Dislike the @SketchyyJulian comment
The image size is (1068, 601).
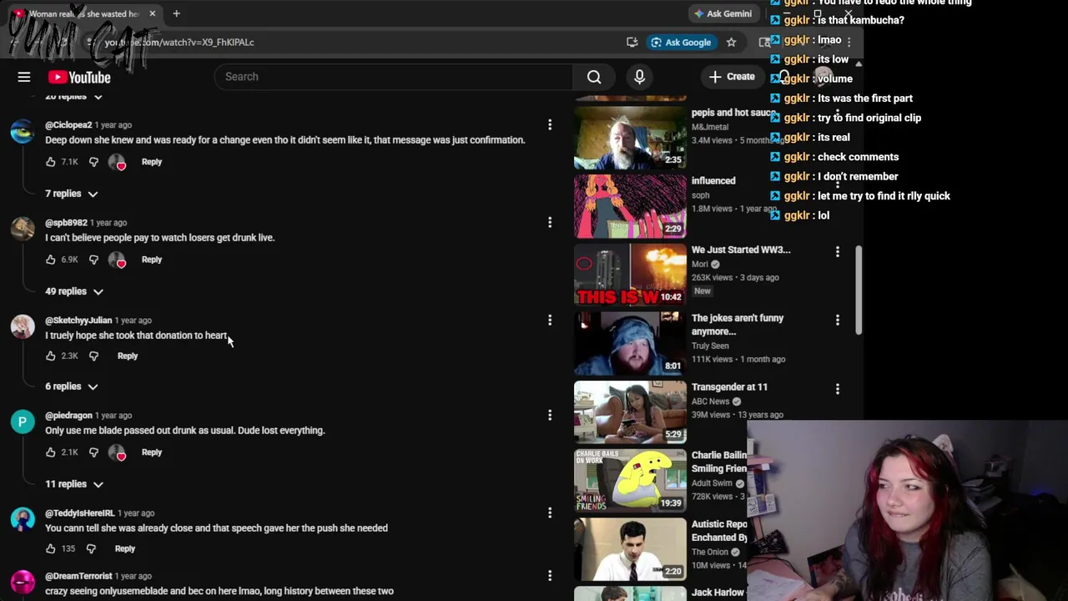pyautogui.click(x=93, y=356)
